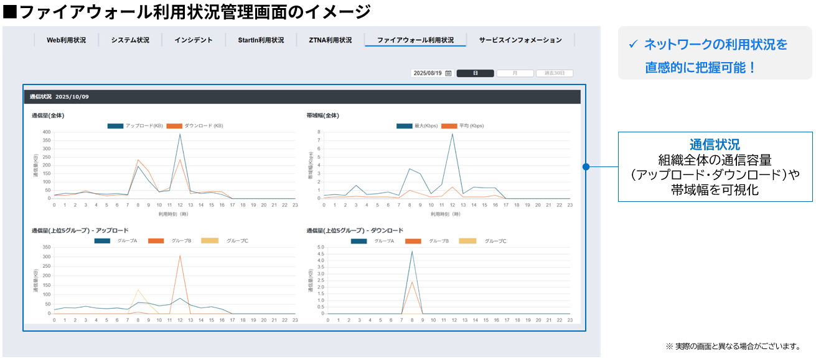
Task: Go to the インシデント tab
Action: (193, 40)
